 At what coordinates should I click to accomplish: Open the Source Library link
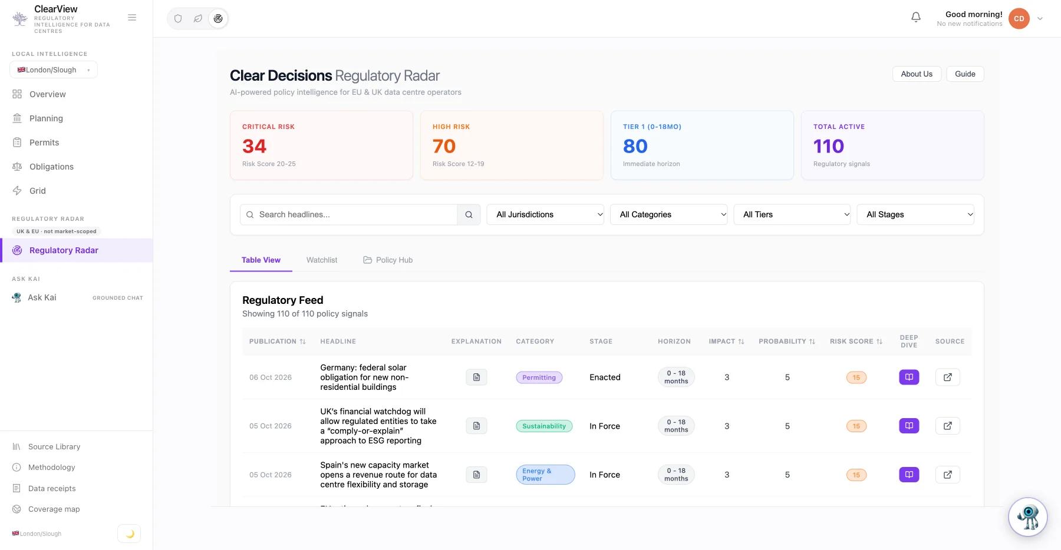click(54, 446)
